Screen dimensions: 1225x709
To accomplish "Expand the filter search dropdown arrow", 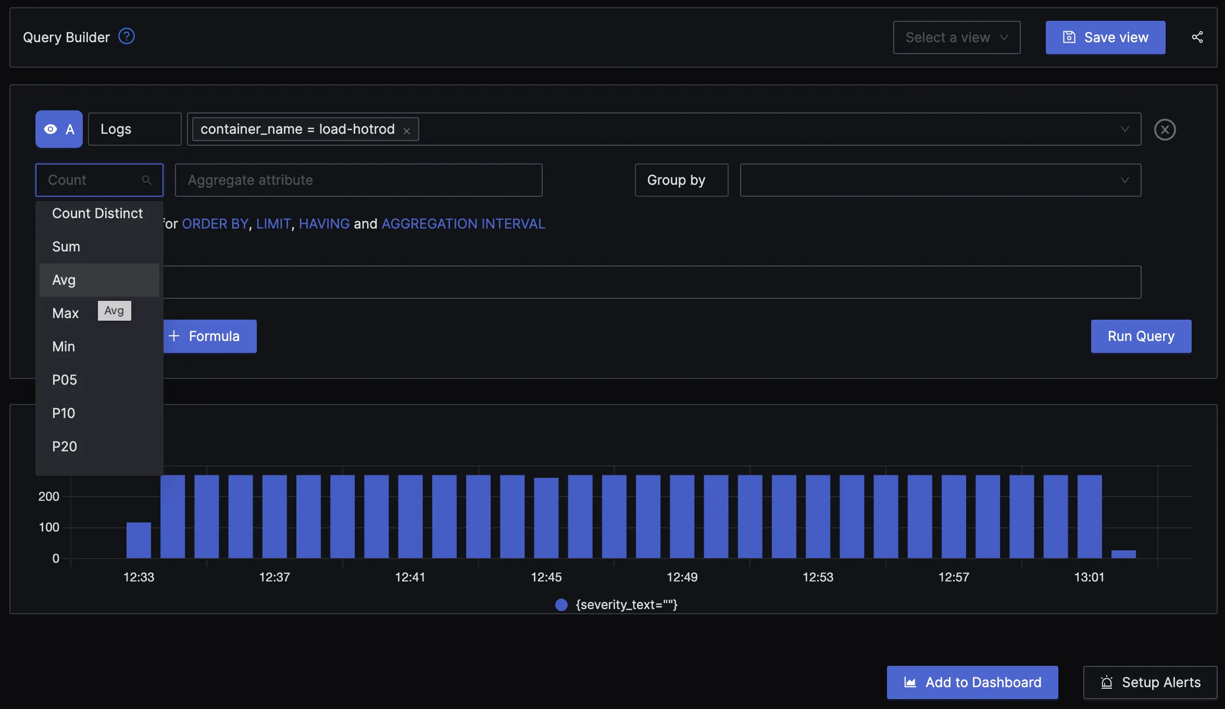I will 1124,129.
